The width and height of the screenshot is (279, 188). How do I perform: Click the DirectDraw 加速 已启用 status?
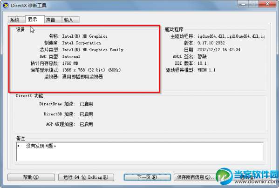pos(86,104)
